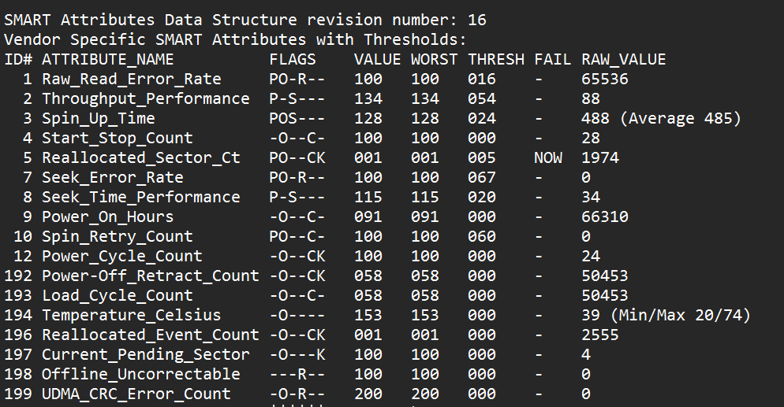Click the Load_Cycle_Count raw value 50453

(605, 295)
